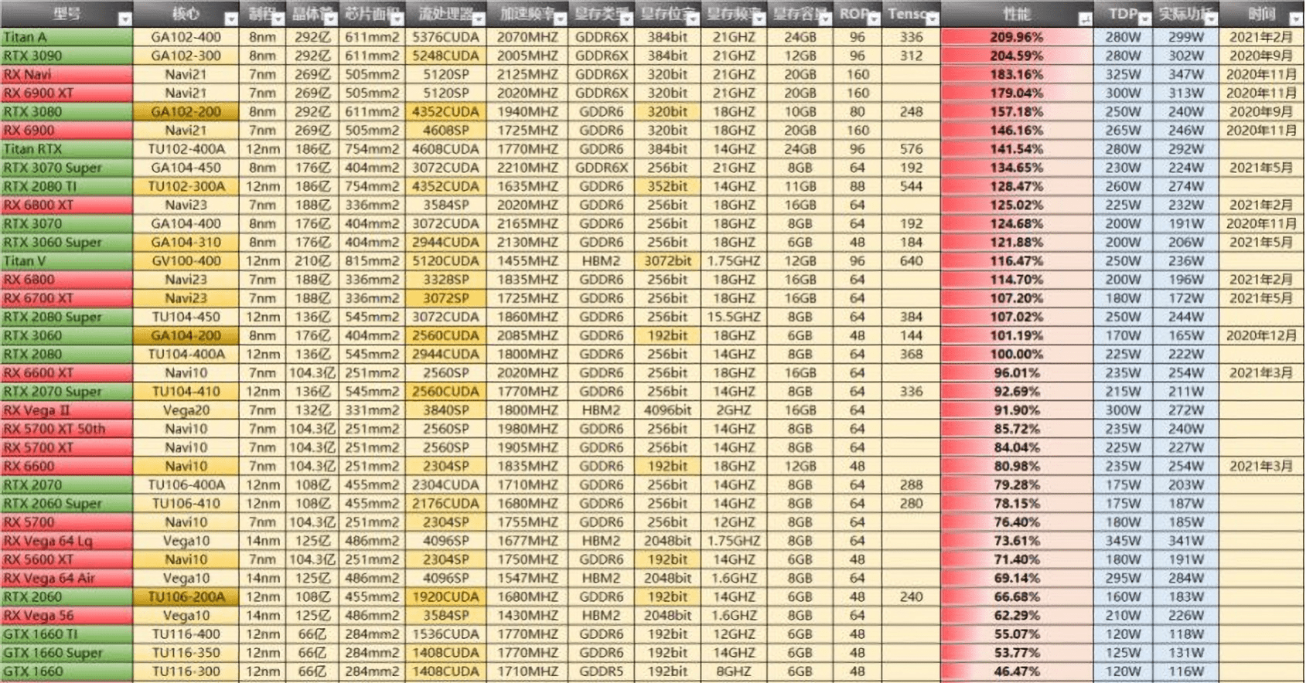Select the RTX 2060 Super cell
Image resolution: width=1306 pixels, height=683 pixels.
click(66, 504)
